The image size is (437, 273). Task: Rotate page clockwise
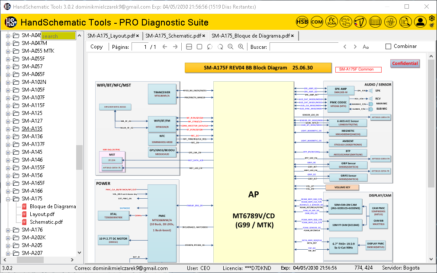220,47
